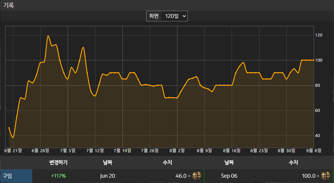The image size is (334, 183).
Task: Click the currency orb icon beside 46.0
Action: (197, 176)
